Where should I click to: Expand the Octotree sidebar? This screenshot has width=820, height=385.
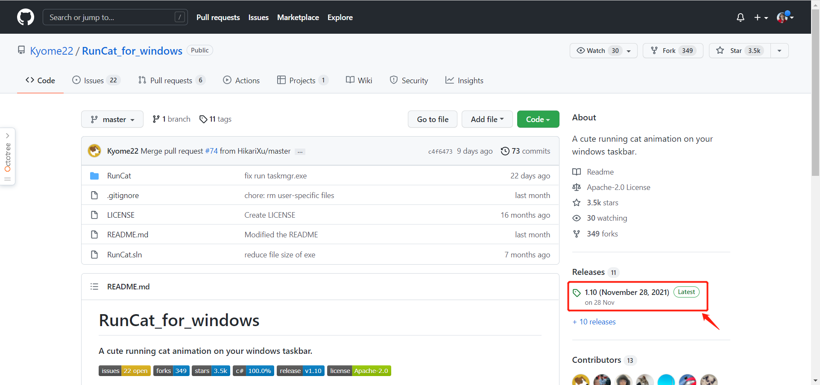pos(8,156)
